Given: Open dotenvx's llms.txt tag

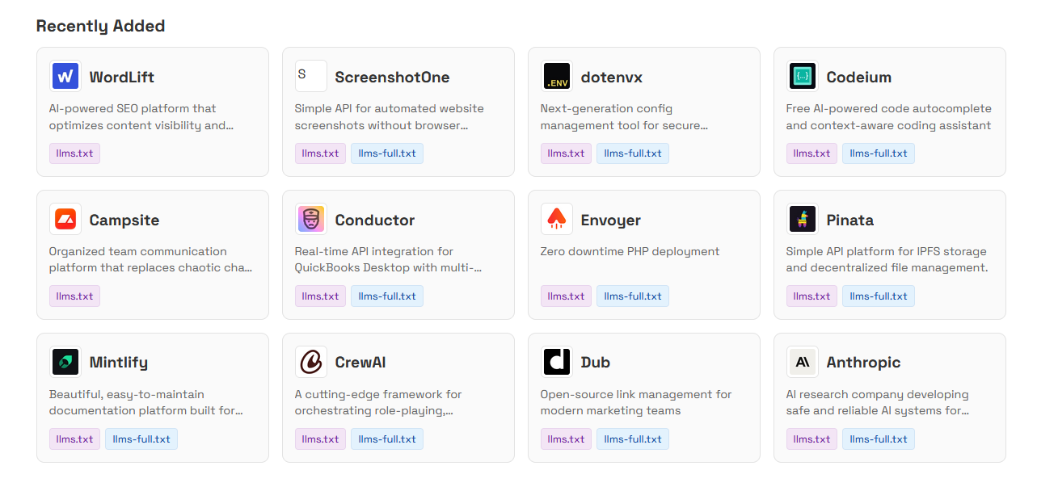Looking at the screenshot, I should coord(566,153).
